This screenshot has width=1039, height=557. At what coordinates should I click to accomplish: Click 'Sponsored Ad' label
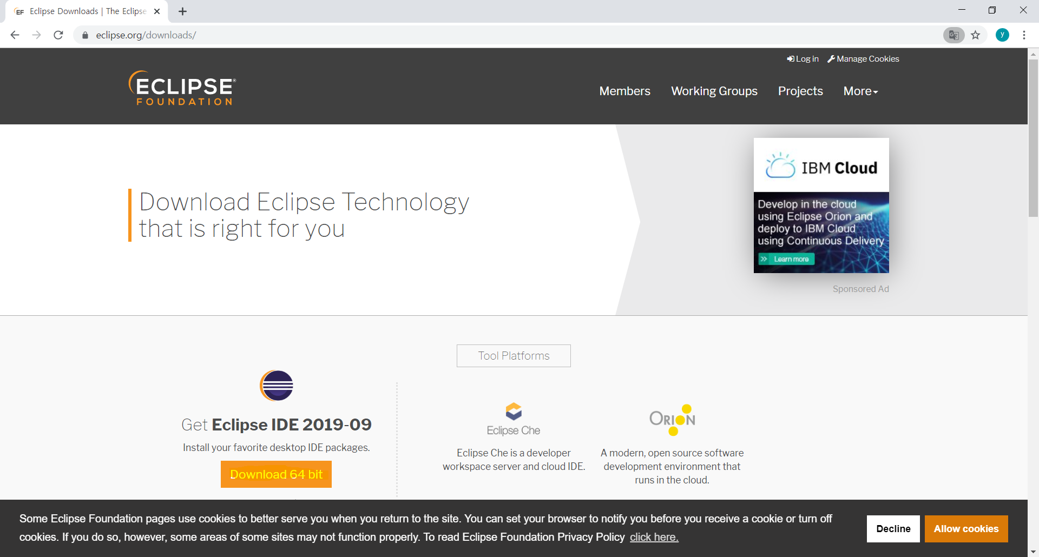coord(860,289)
